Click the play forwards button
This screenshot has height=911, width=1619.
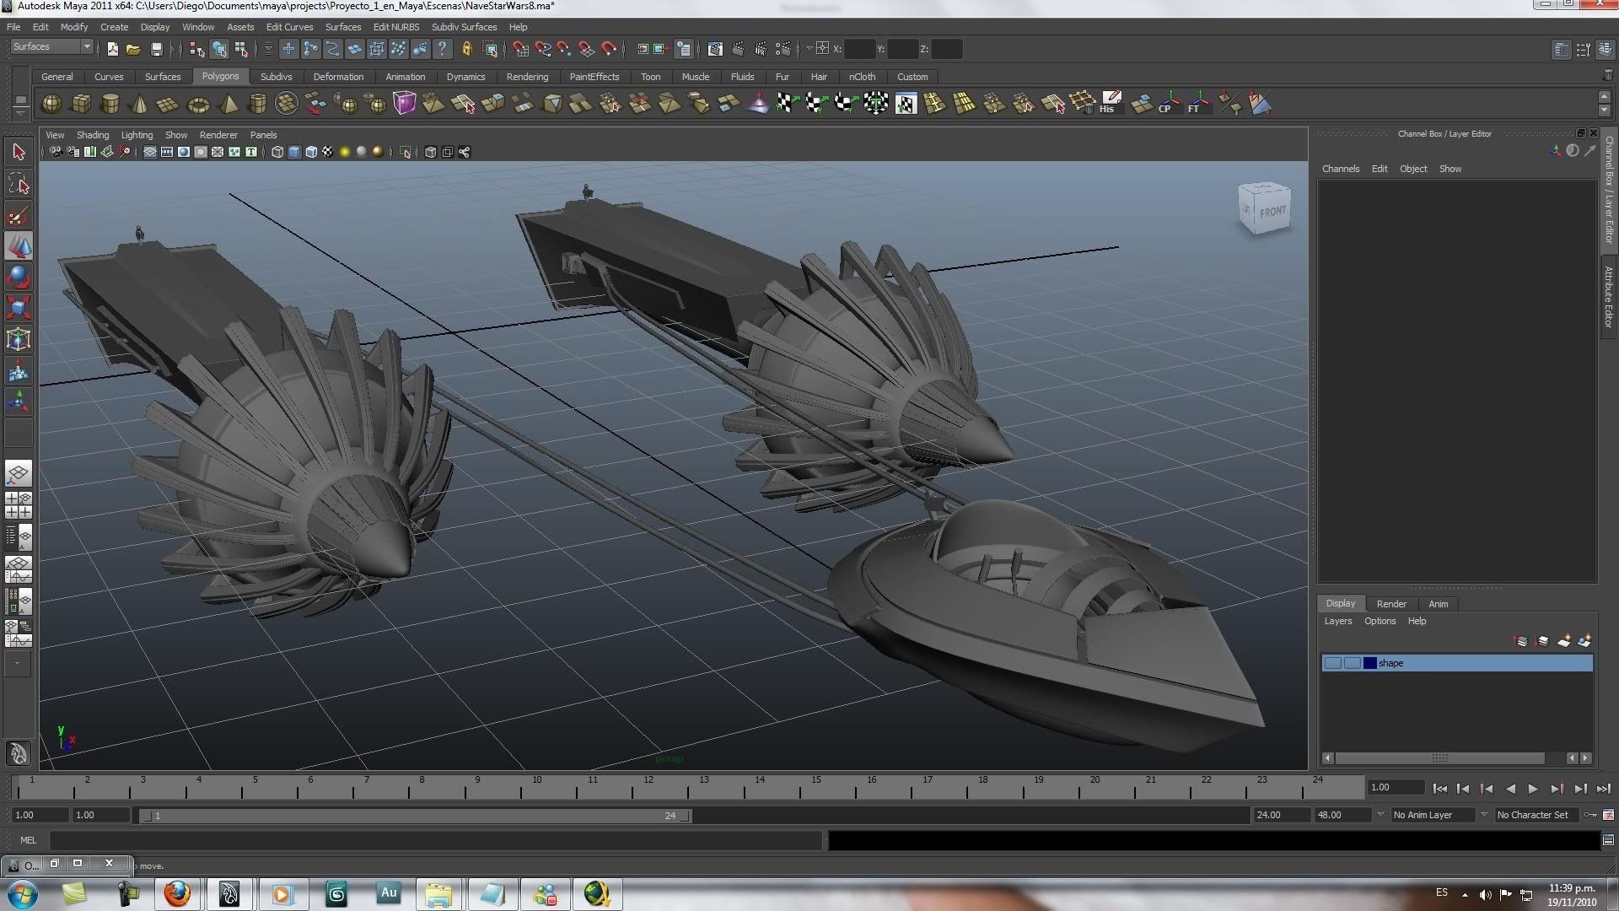tap(1533, 789)
